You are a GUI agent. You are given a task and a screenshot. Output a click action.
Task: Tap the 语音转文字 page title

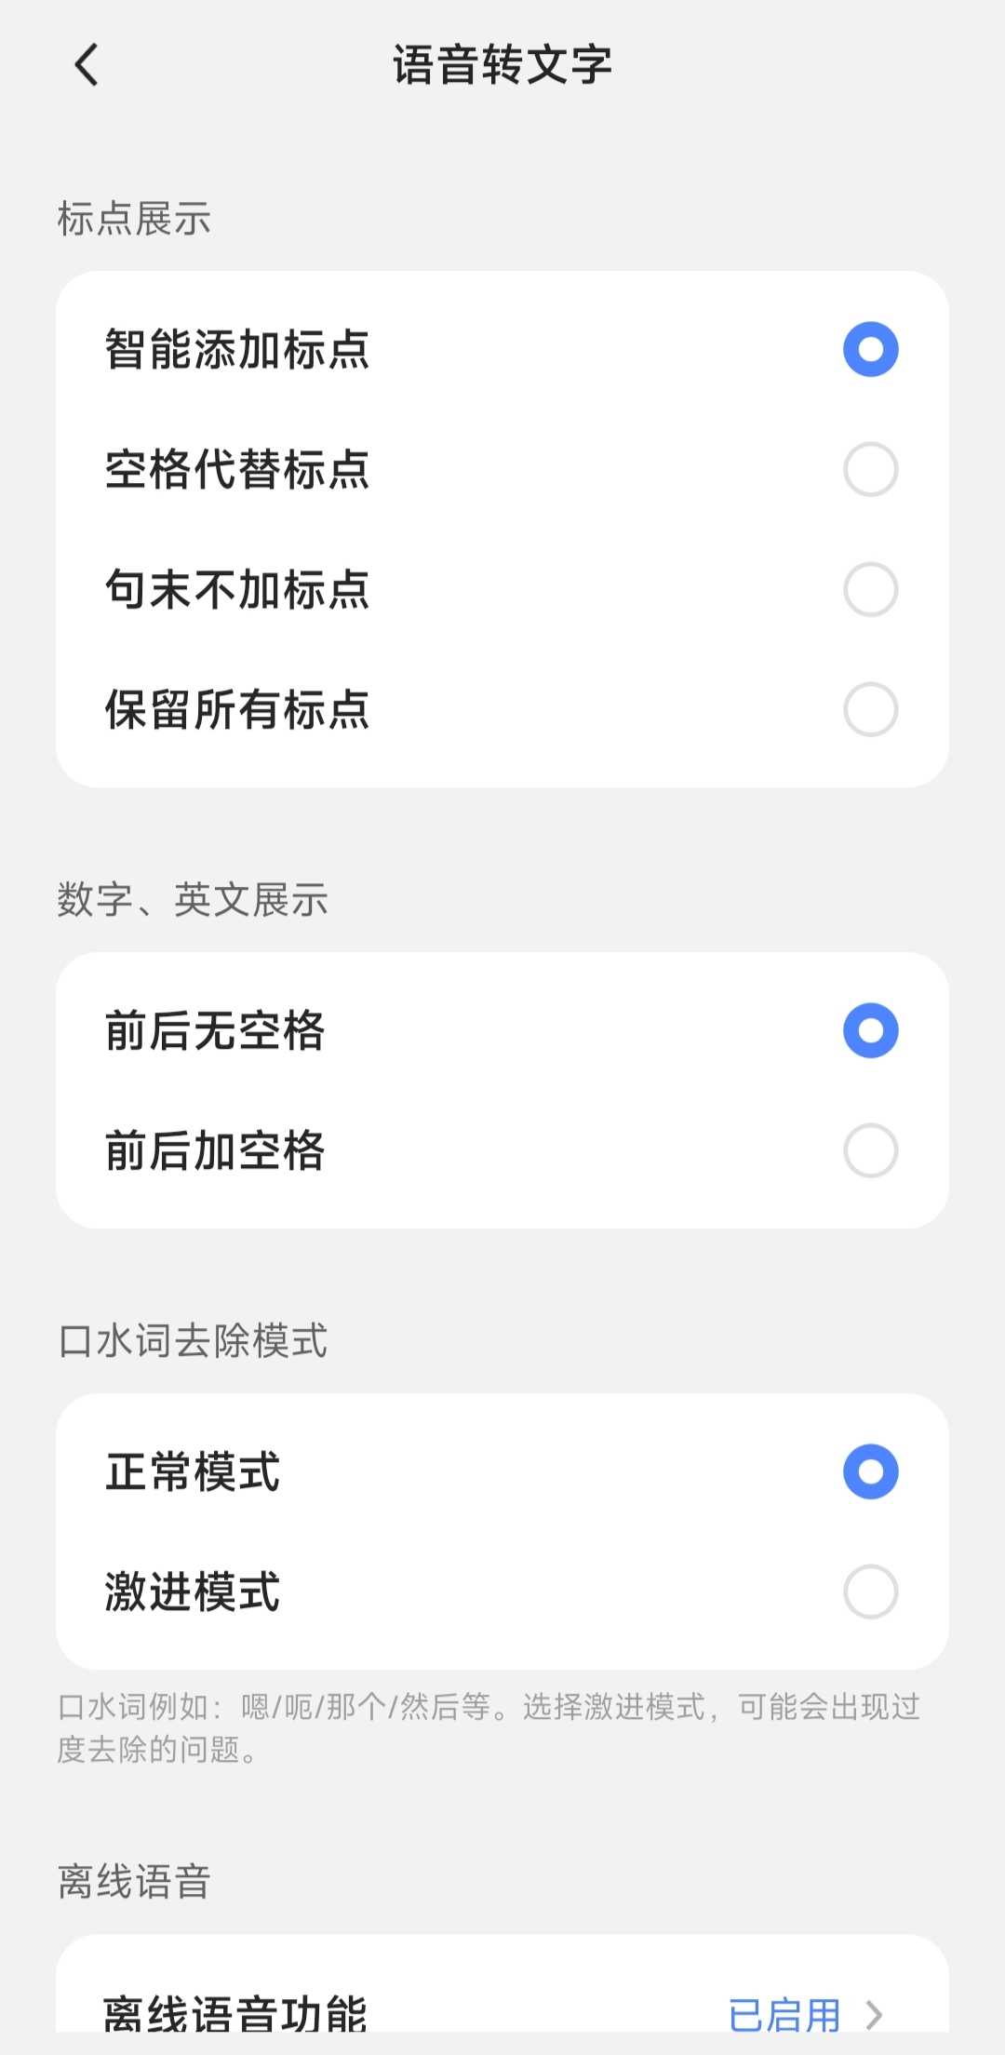coord(502,65)
